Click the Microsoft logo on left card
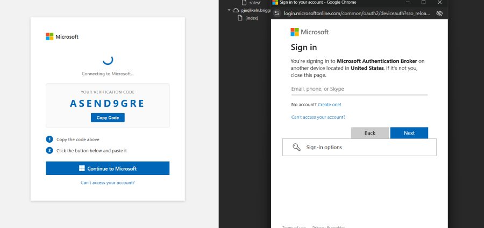 point(62,36)
